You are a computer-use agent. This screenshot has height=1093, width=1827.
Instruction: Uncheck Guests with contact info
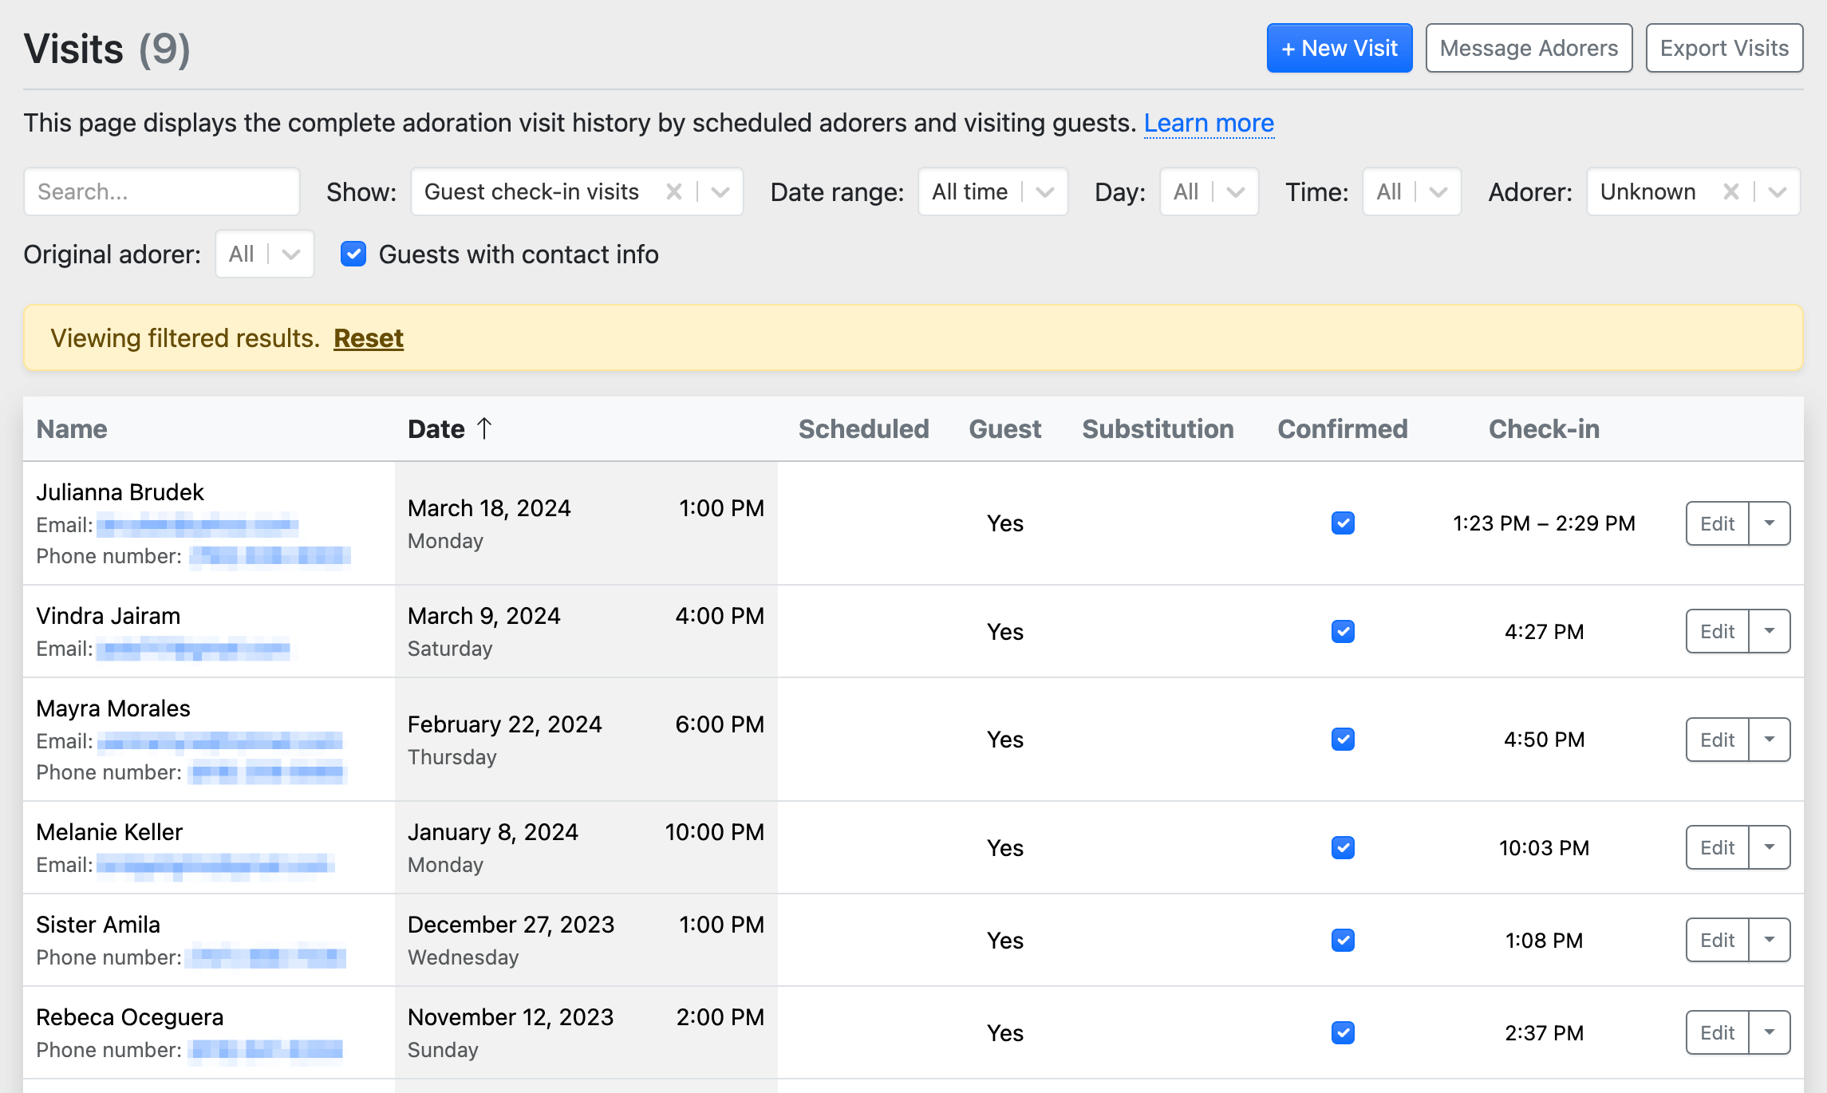tap(353, 255)
